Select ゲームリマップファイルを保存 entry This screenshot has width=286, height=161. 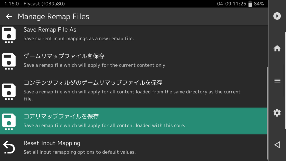coord(133,61)
